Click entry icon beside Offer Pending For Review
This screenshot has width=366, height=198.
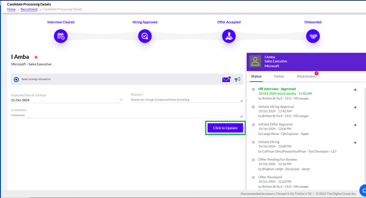pyautogui.click(x=253, y=160)
